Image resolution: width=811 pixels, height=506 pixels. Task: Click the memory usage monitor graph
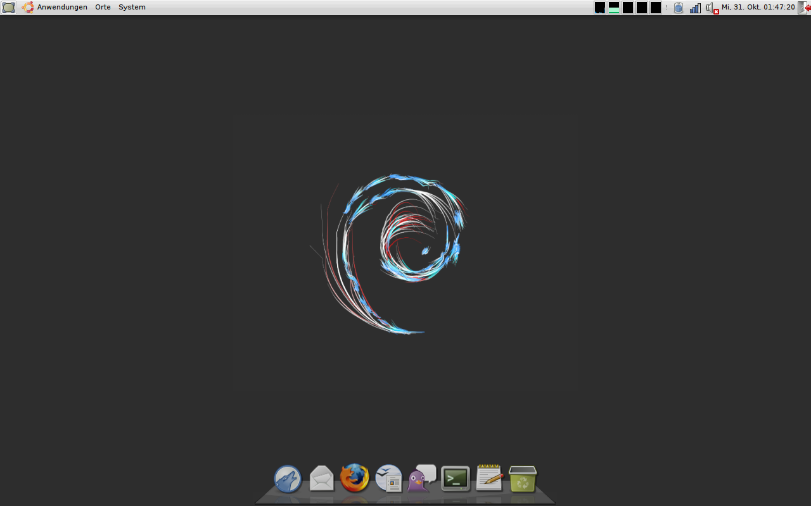tap(614, 8)
